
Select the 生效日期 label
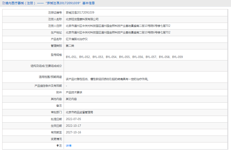pyautogui.click(x=56, y=126)
